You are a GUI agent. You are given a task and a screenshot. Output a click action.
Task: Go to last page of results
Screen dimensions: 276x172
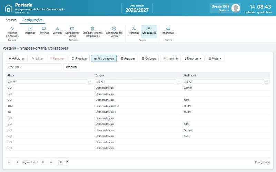pyautogui.click(x=51, y=162)
